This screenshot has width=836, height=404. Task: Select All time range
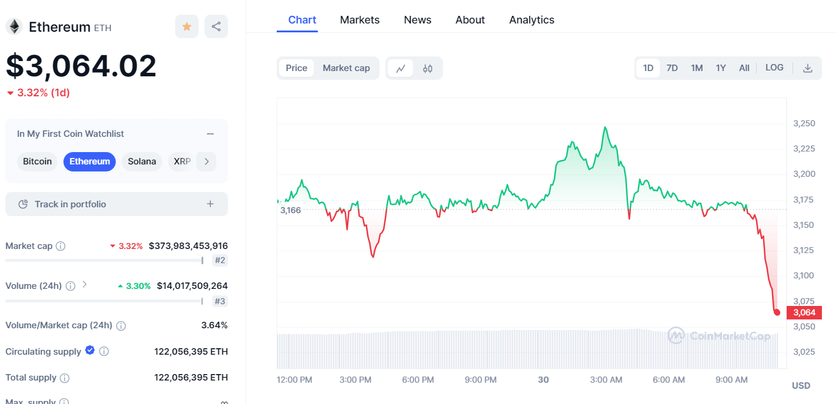click(x=744, y=68)
